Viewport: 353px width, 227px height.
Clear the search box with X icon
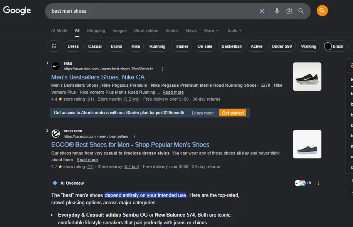click(262, 11)
